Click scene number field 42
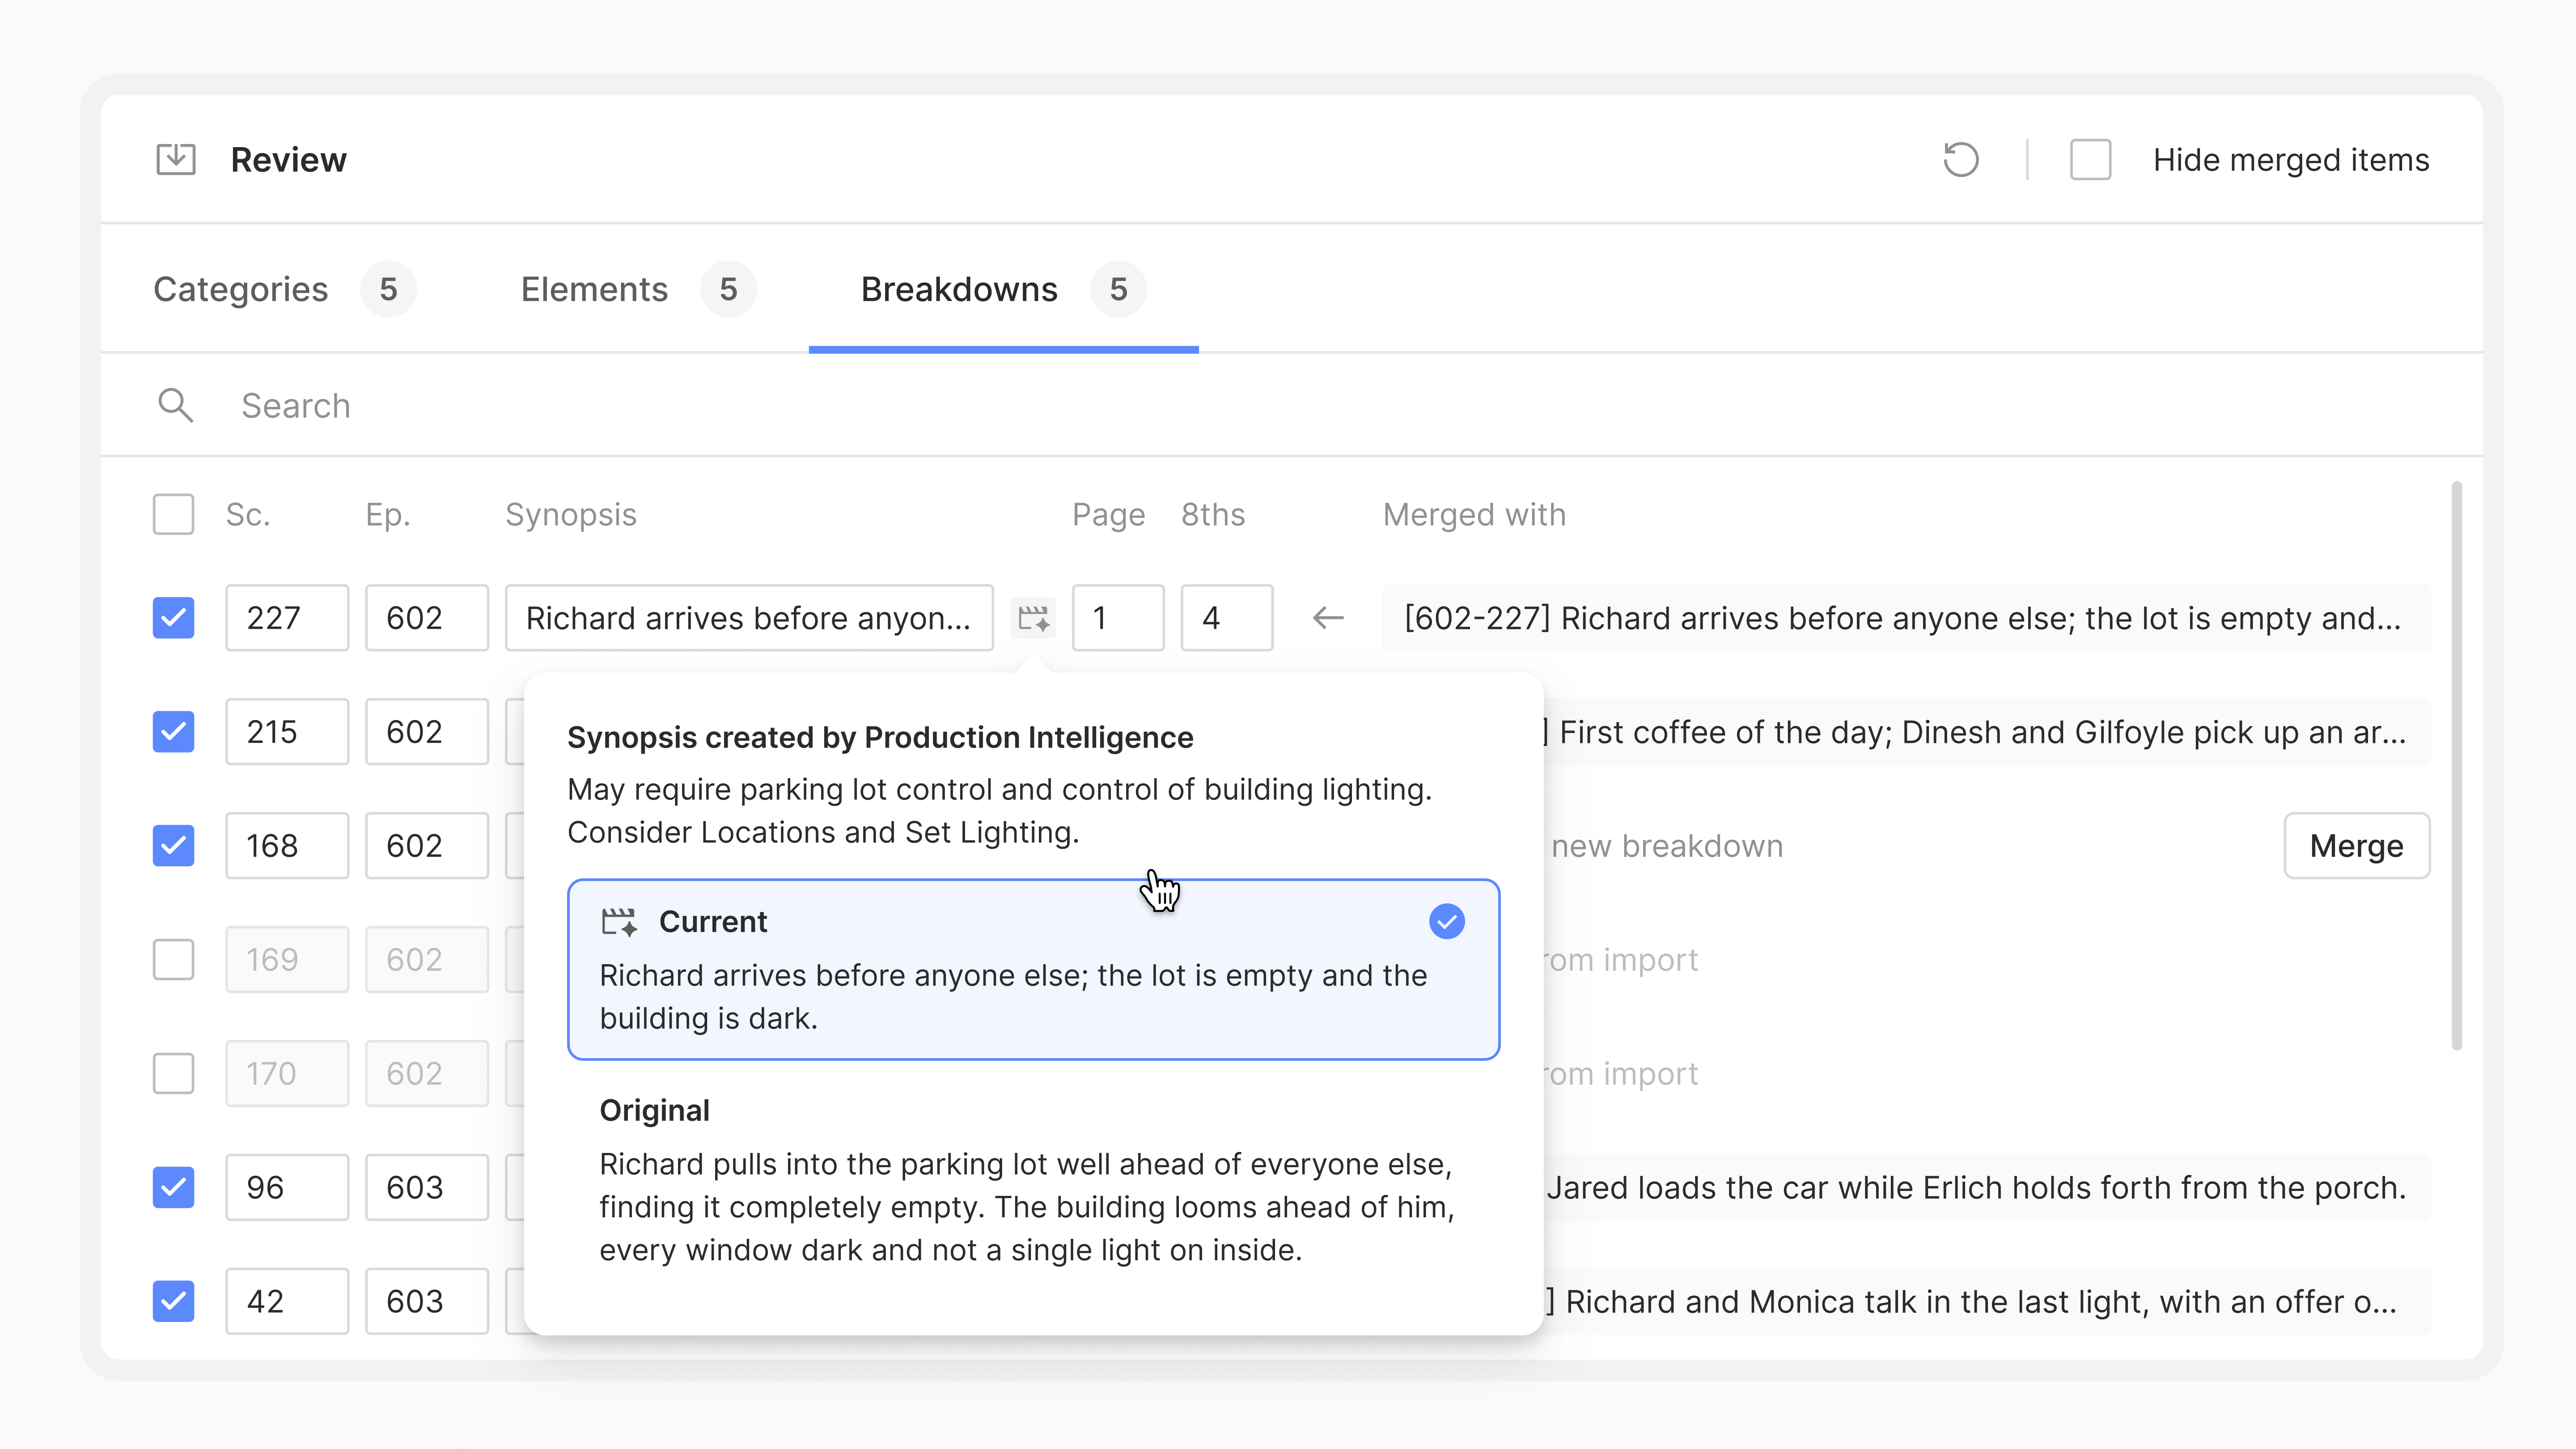Viewport: 2576px width, 1449px height. [x=287, y=1302]
